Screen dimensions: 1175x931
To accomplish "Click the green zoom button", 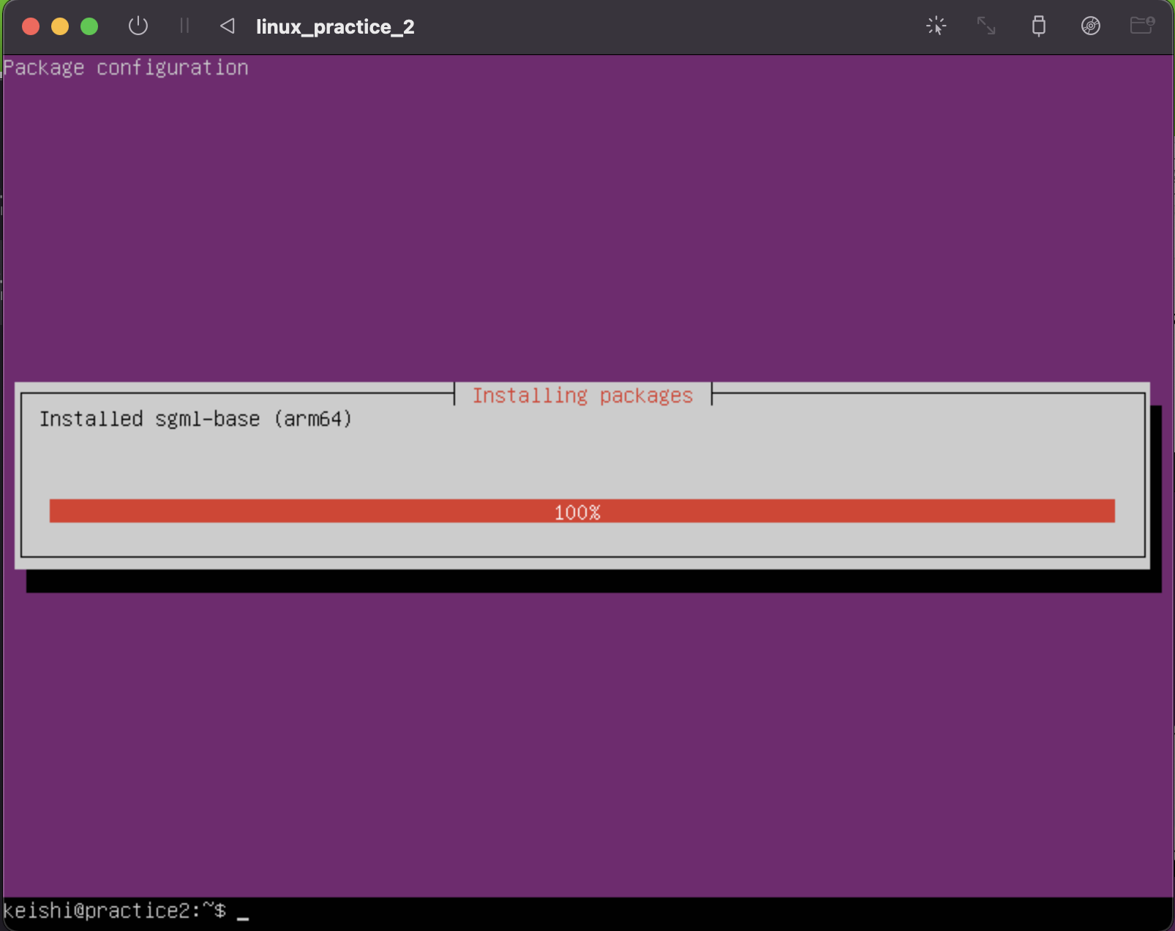I will tap(89, 26).
